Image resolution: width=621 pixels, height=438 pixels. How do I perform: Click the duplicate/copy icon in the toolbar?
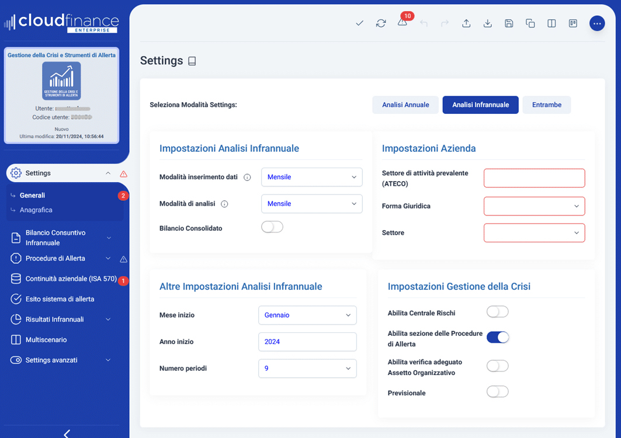(530, 23)
